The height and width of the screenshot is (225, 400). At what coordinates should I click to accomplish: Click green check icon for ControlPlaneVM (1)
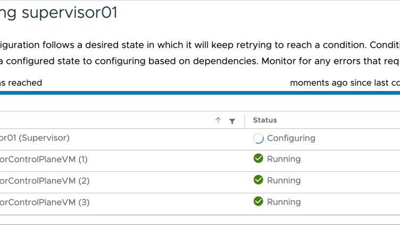click(x=259, y=159)
